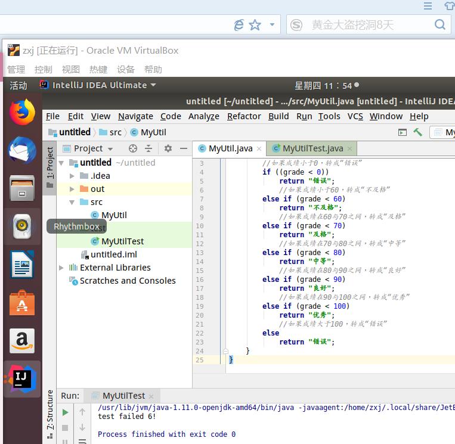Open the Refactor menu
Image resolution: width=455 pixels, height=444 pixels.
(244, 116)
